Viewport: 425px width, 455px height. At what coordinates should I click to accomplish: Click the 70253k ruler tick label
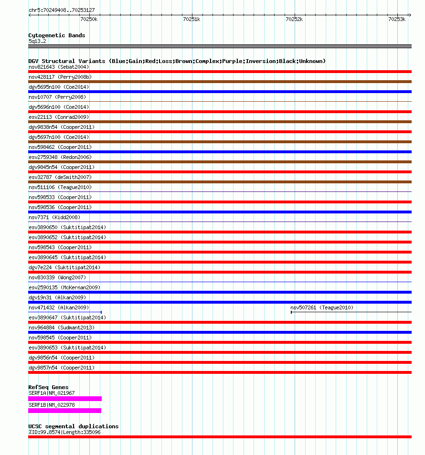pos(397,20)
